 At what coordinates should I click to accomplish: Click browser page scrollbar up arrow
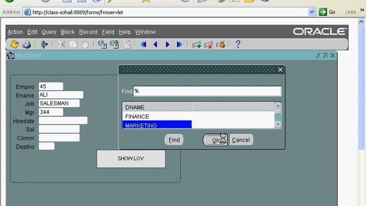361,22
